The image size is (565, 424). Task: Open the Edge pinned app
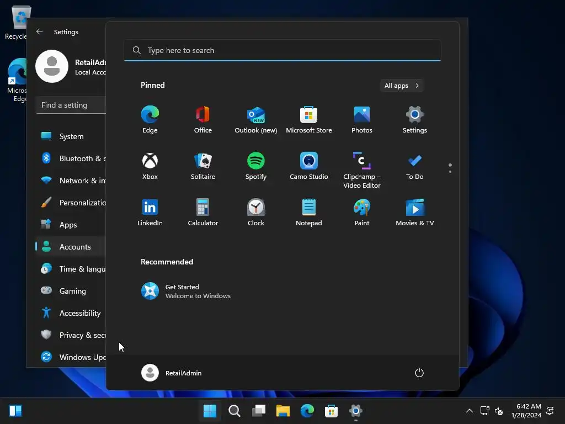tap(150, 120)
